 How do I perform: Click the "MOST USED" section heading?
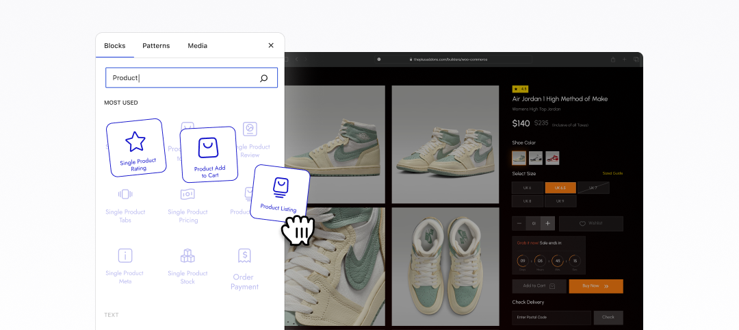tap(121, 103)
